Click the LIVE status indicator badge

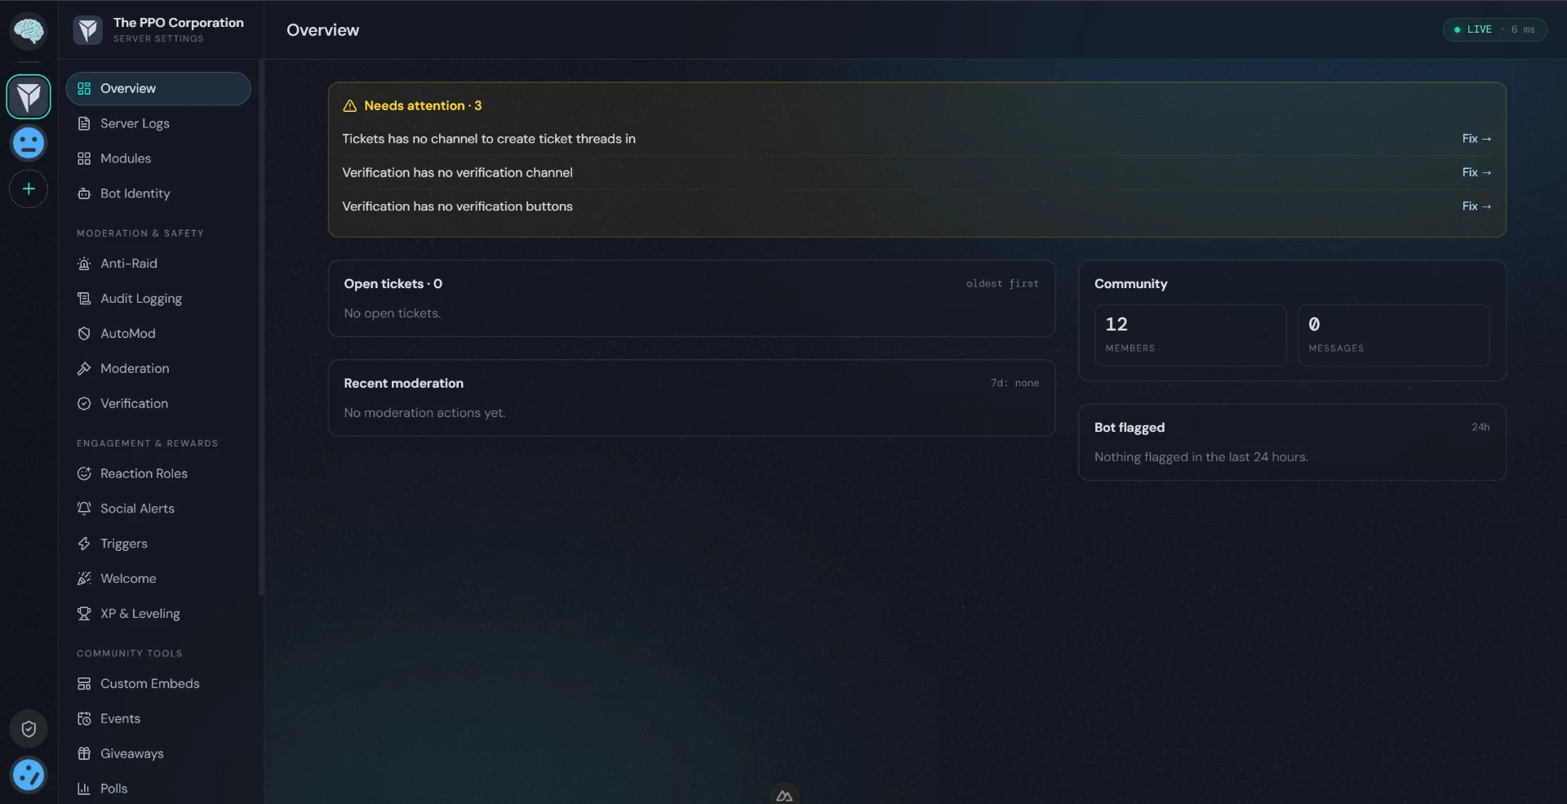(1494, 29)
